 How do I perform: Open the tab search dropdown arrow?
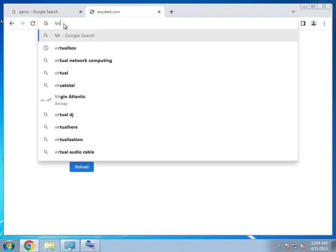pyautogui.click(x=293, y=12)
